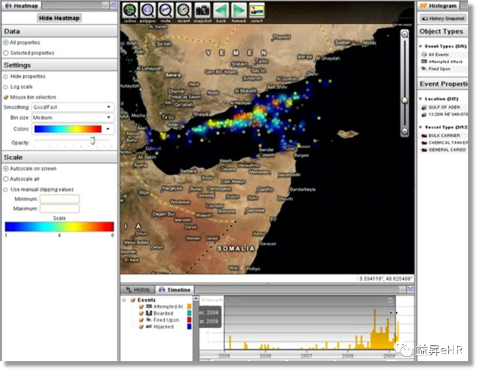The image size is (478, 371).
Task: Choose the route search tool
Action: (166, 11)
